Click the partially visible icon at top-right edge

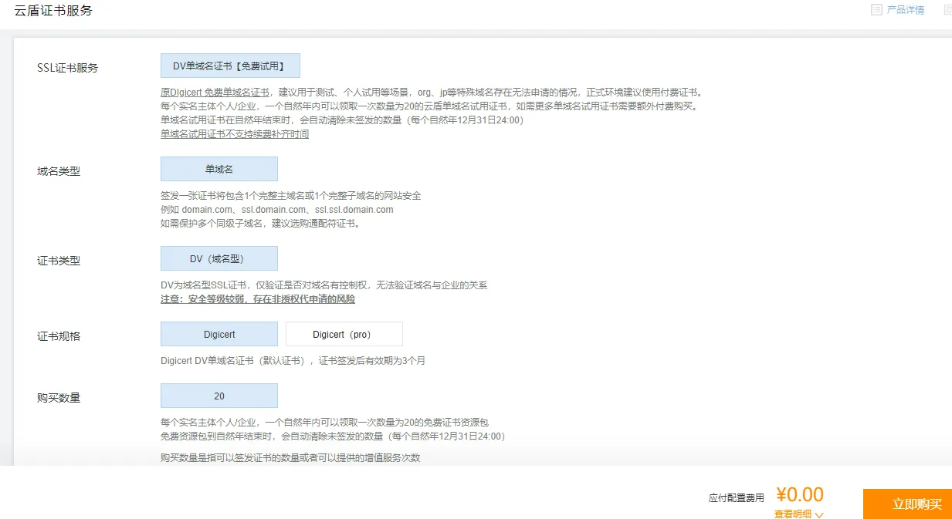[x=948, y=9]
